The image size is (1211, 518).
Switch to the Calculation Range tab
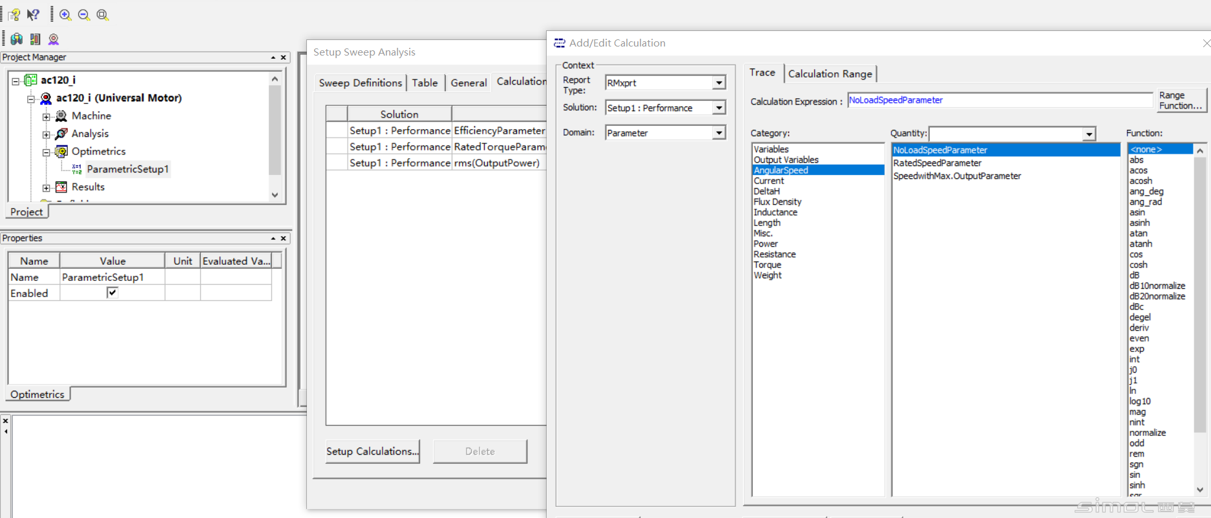point(830,74)
